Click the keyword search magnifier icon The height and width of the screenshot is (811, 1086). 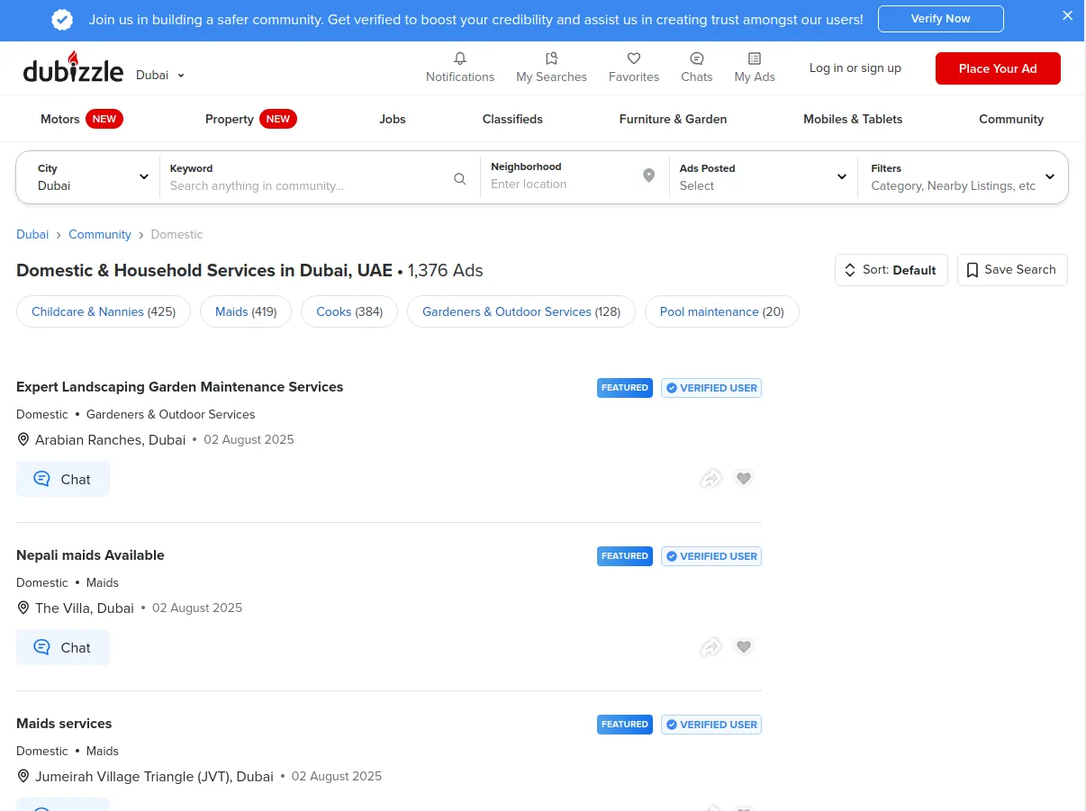pos(460,179)
